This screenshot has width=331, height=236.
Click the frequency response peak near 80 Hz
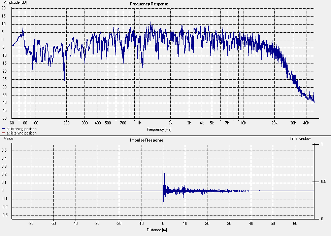[x=23, y=29]
